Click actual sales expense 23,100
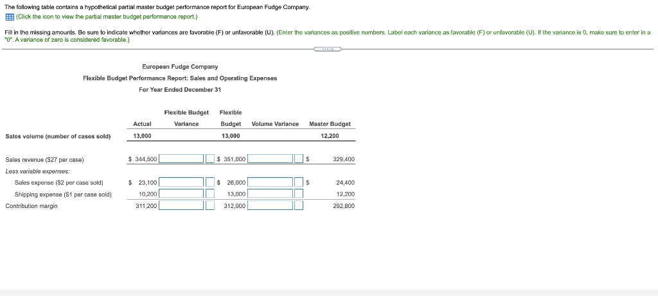The image size is (658, 296). (x=148, y=183)
